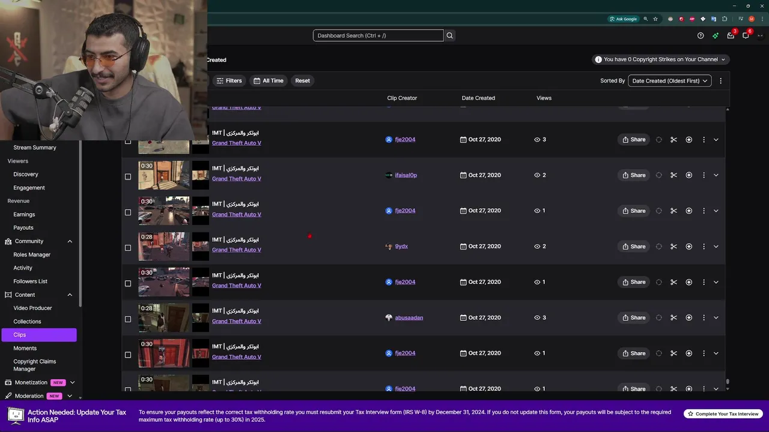Click the Google Translate extension icon

(714, 19)
